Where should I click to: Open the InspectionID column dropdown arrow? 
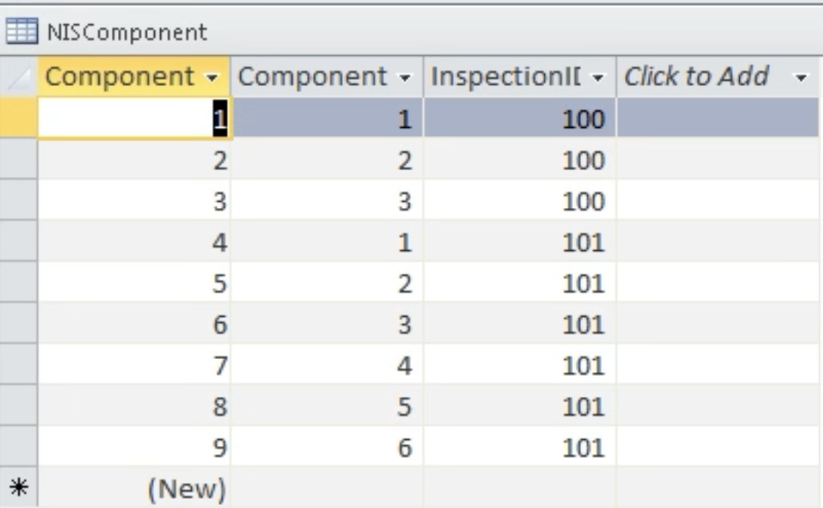pos(598,78)
